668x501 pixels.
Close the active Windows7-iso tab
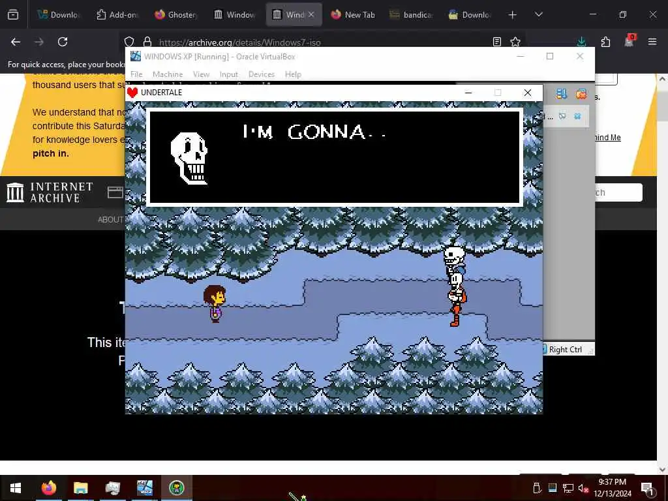311,14
